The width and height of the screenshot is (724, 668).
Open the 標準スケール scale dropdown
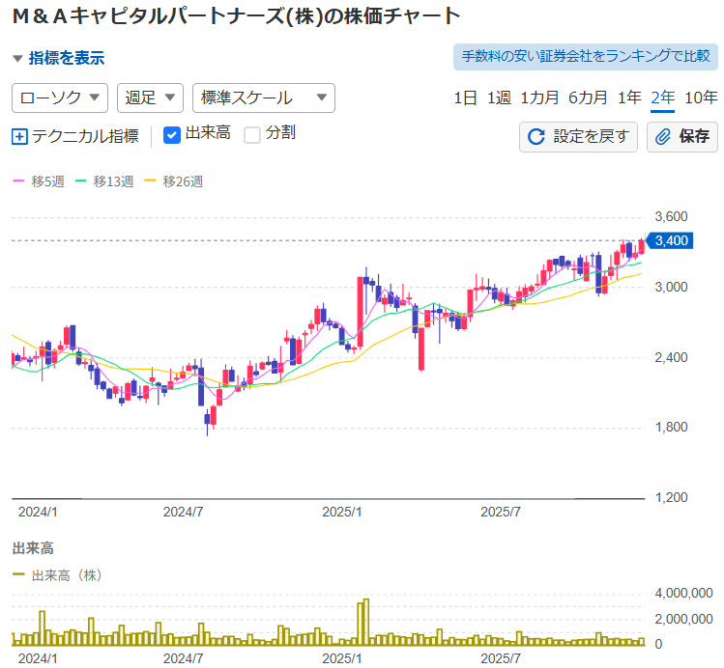[x=264, y=97]
